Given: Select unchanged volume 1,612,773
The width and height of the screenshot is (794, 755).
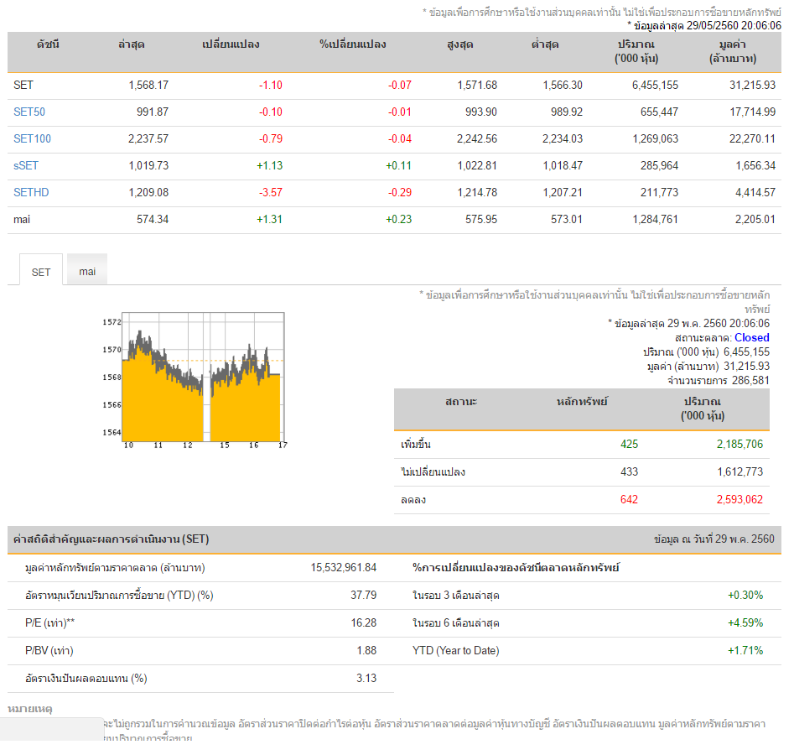Looking at the screenshot, I should (740, 471).
